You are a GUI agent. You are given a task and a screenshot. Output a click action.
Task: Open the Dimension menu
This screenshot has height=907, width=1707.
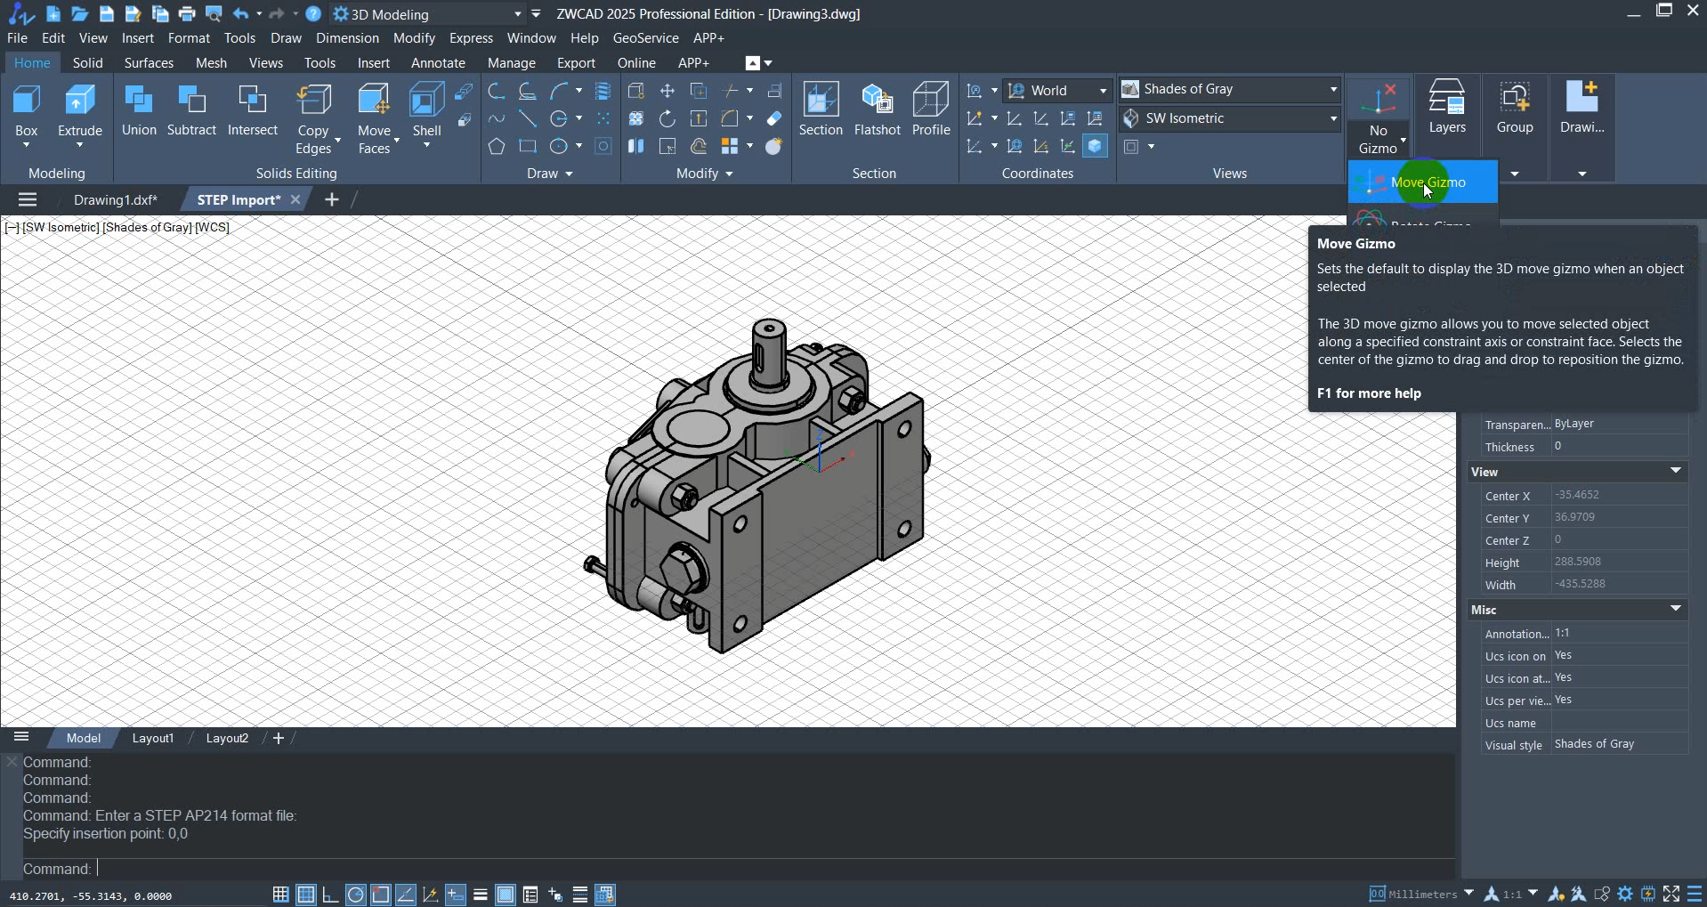347,38
